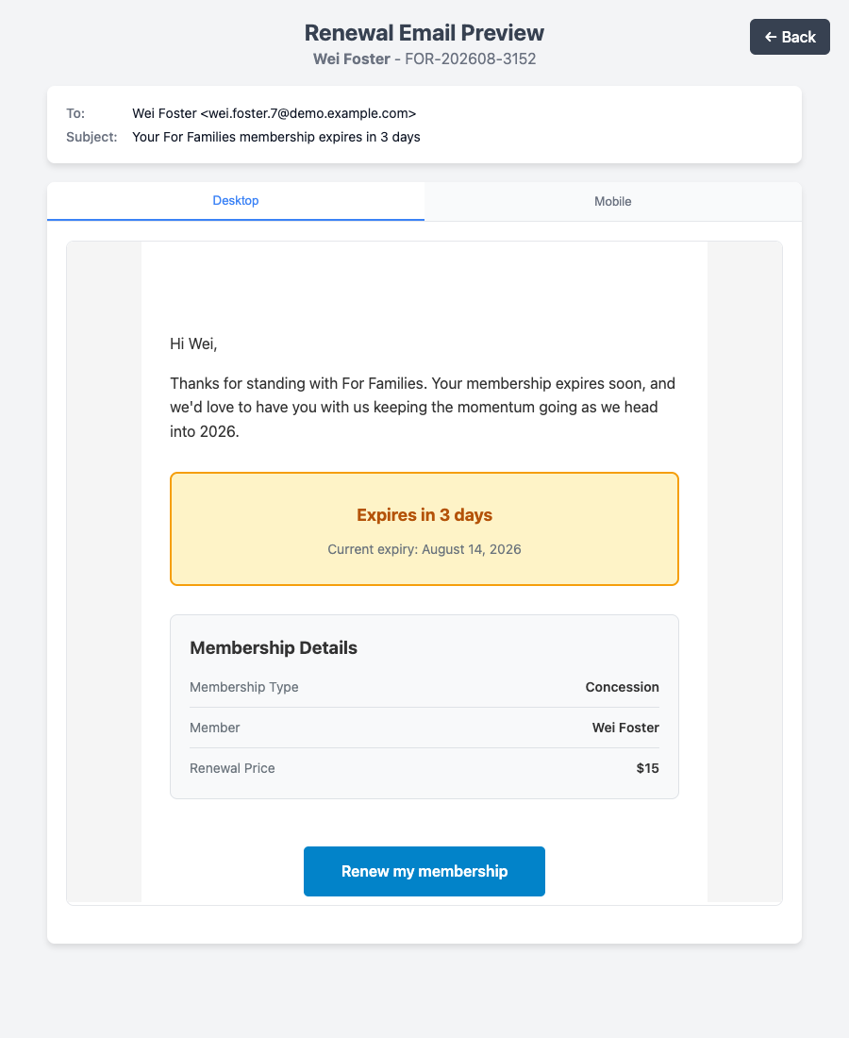Click the email body intro paragraph
The height and width of the screenshot is (1038, 849).
[424, 407]
